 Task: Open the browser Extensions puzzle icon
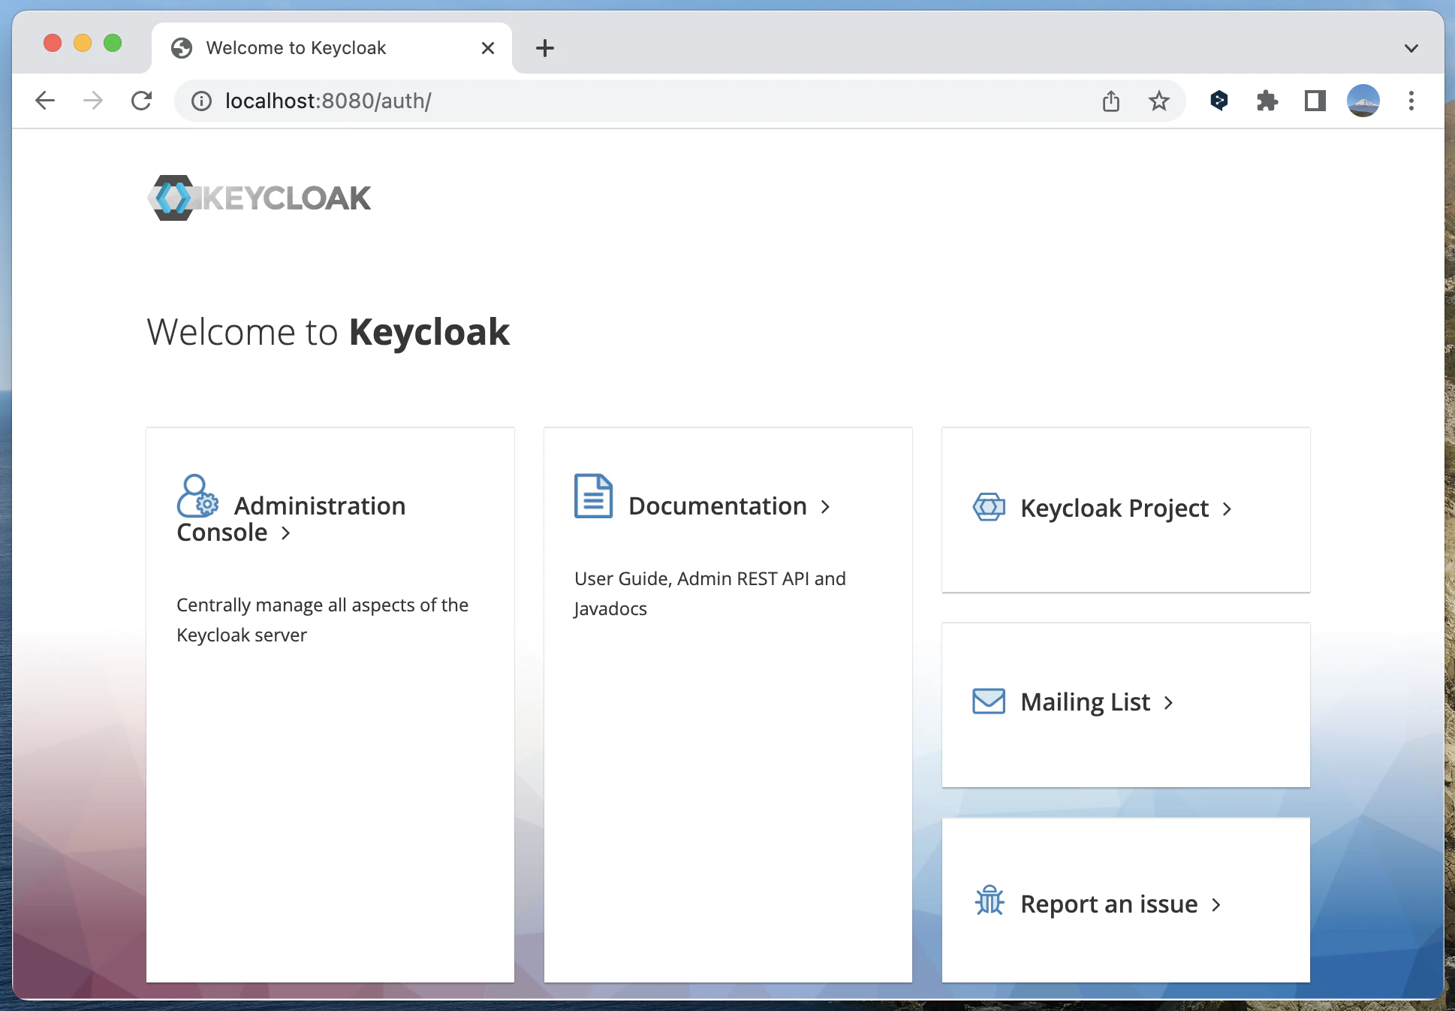coord(1267,101)
